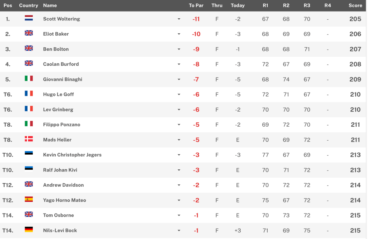
Task: Click the Today column header
Action: [237, 5]
